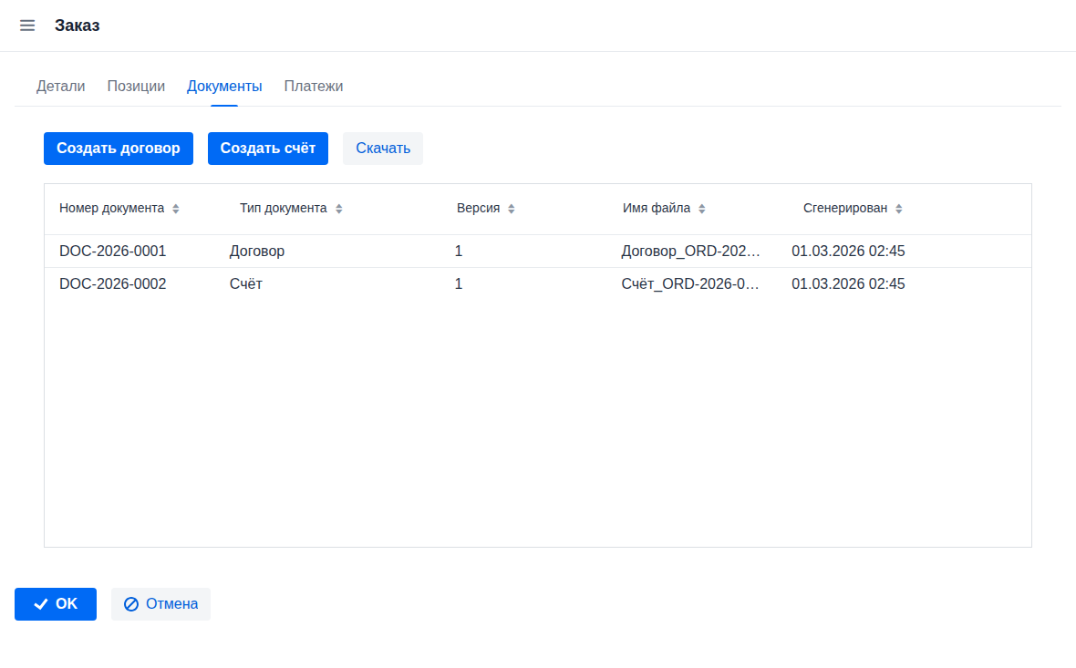Click checkmark icon on OK button

coord(40,604)
